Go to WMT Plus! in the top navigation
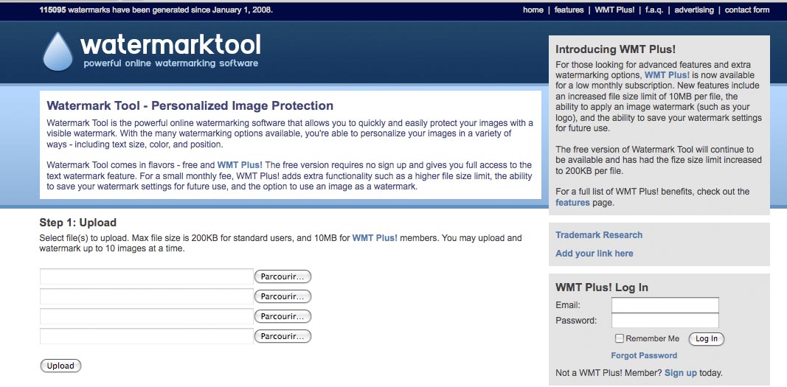The height and width of the screenshot is (387, 787). (x=614, y=10)
